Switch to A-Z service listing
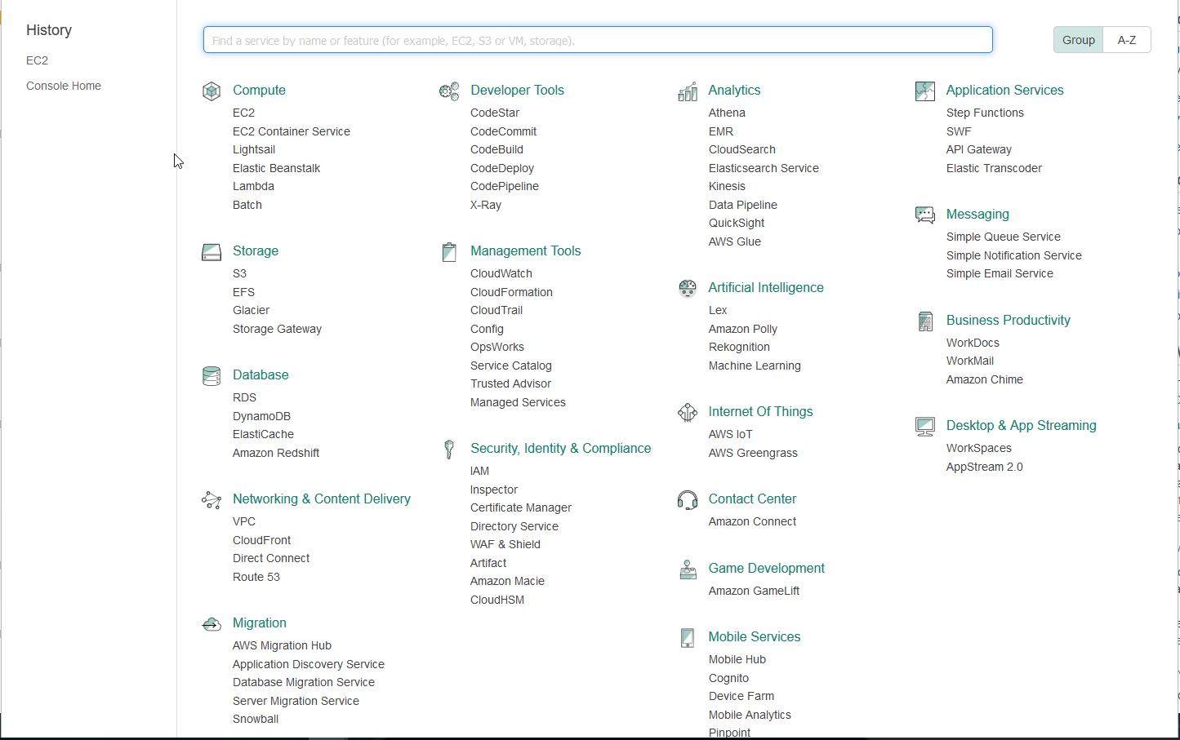Screen dimensions: 1180x740 (x=1127, y=40)
